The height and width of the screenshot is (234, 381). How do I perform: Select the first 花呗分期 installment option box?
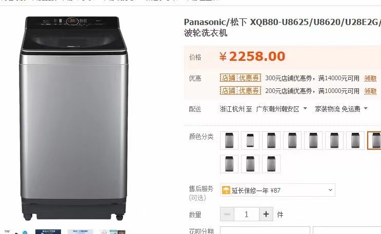[x=265, y=230]
